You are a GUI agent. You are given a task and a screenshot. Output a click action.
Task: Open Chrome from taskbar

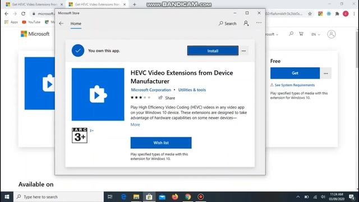tap(188, 197)
